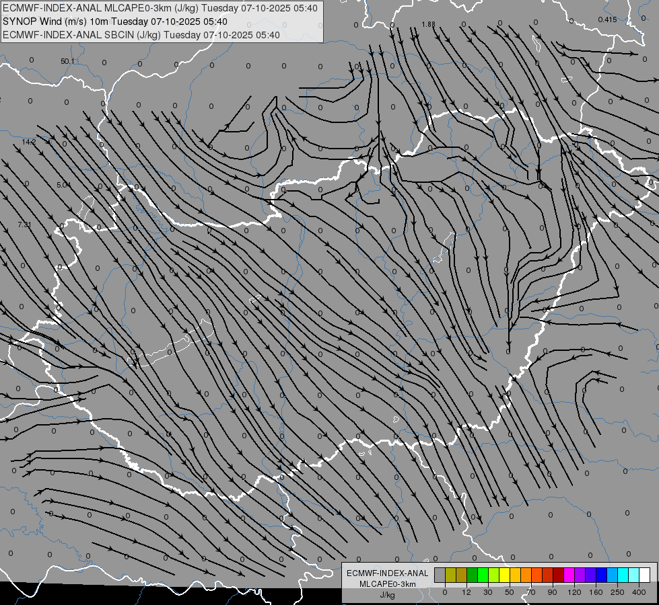The width and height of the screenshot is (659, 605).
Task: Click the '50.1' grid value on the map
Action: pyautogui.click(x=68, y=61)
